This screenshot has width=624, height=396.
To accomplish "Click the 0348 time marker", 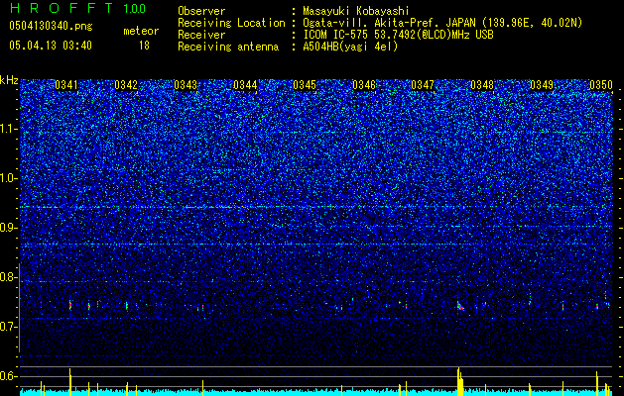I will [482, 85].
